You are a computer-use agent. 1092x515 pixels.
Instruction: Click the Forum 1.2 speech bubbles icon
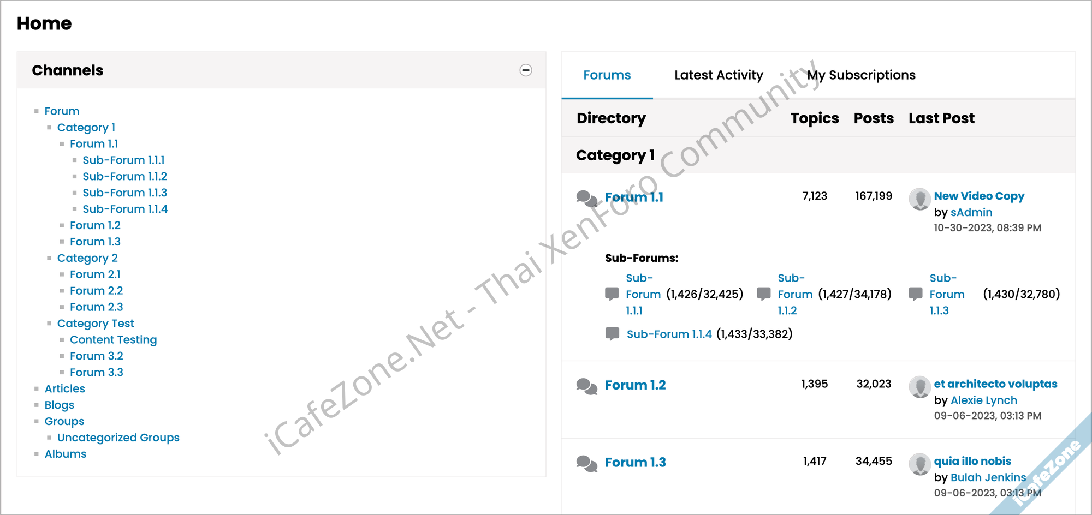tap(586, 386)
